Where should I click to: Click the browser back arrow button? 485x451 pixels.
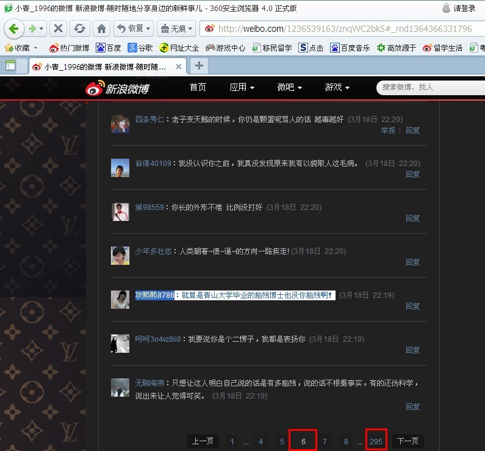click(15, 28)
